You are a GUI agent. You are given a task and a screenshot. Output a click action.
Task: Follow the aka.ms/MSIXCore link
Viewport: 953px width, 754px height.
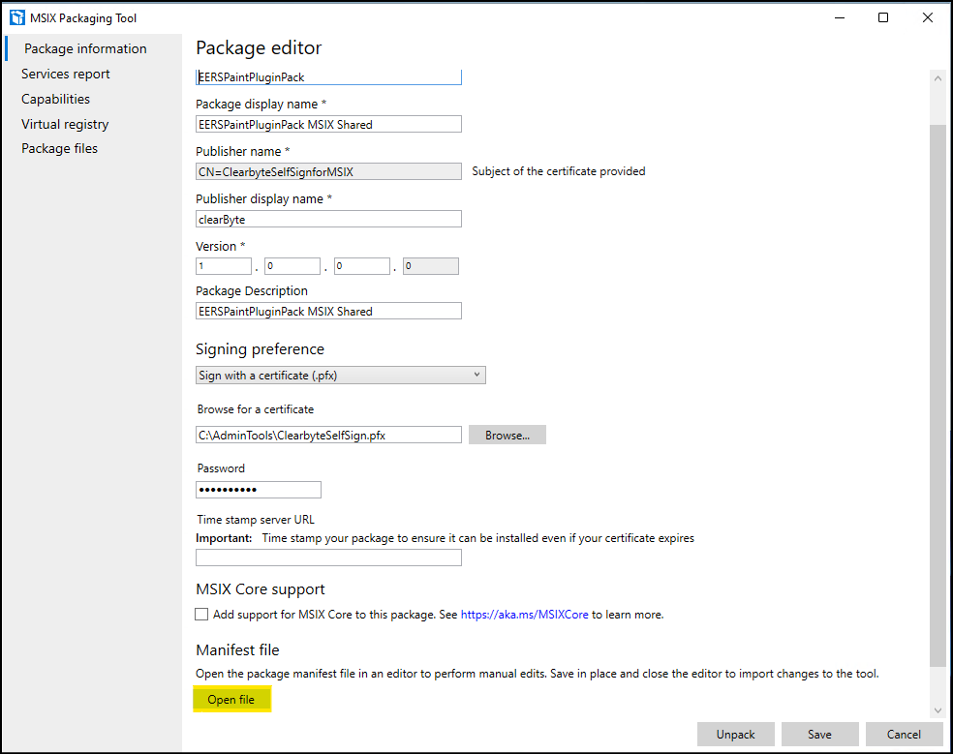point(524,614)
